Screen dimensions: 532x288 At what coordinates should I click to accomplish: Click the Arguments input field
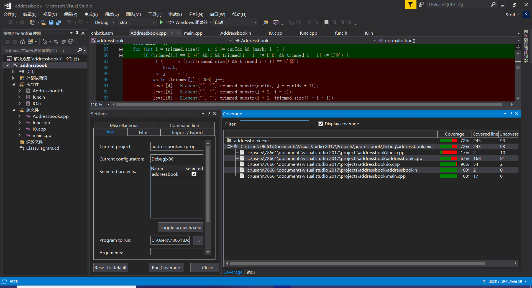(177, 252)
